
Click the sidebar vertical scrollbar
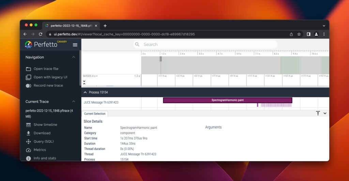point(80,68)
